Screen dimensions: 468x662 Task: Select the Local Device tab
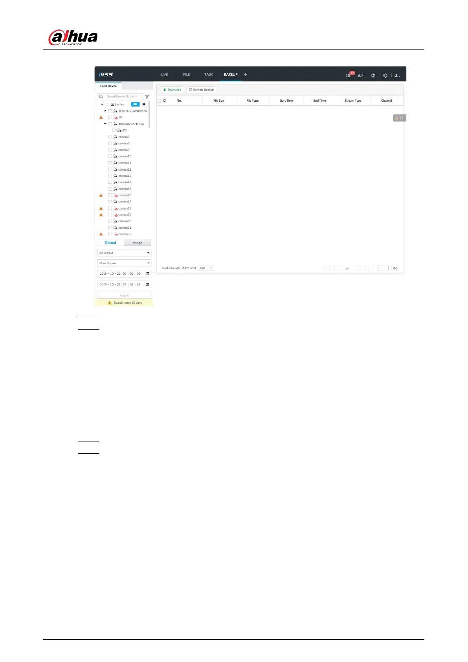[108, 86]
